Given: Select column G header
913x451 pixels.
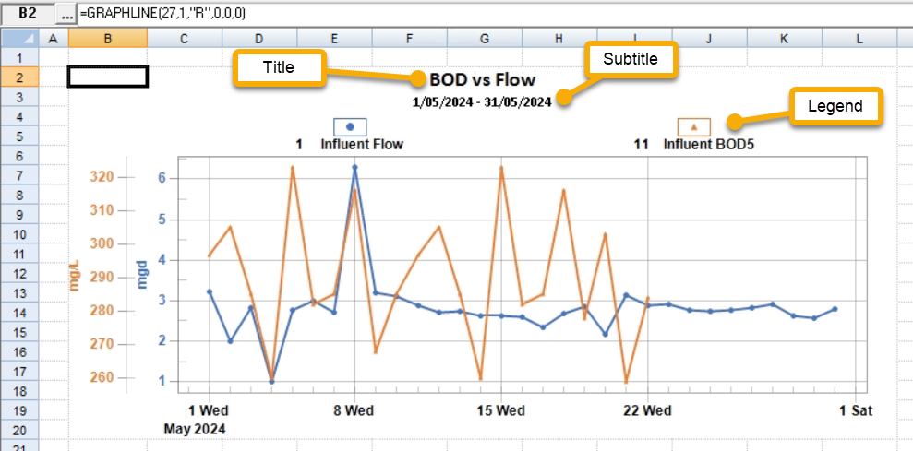Looking at the screenshot, I should [x=484, y=38].
